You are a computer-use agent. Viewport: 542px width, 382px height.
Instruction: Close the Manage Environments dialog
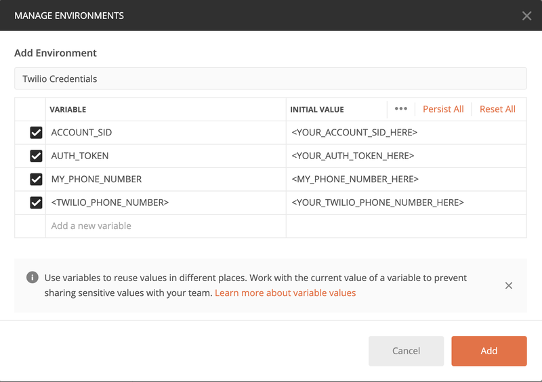click(x=526, y=16)
